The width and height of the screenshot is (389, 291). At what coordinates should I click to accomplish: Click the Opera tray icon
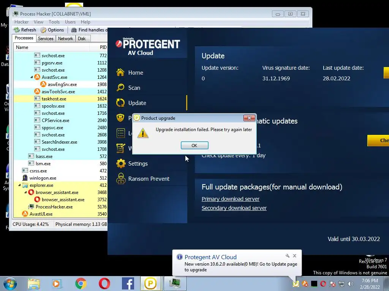(x=323, y=283)
